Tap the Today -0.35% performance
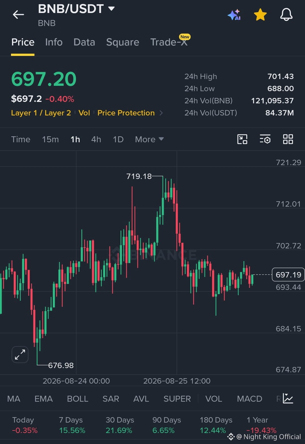 25,425
